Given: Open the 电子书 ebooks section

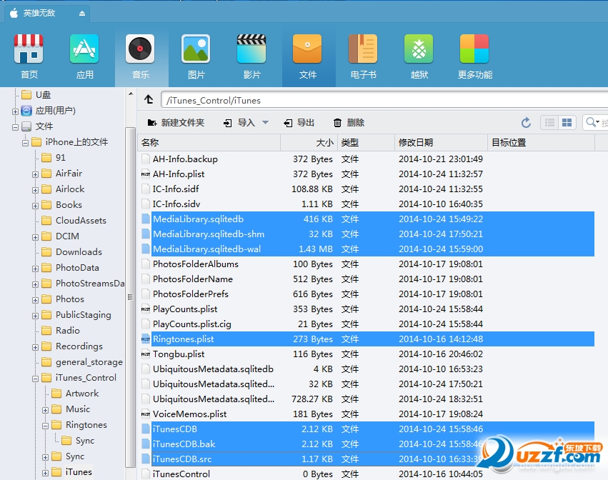Looking at the screenshot, I should 364,56.
